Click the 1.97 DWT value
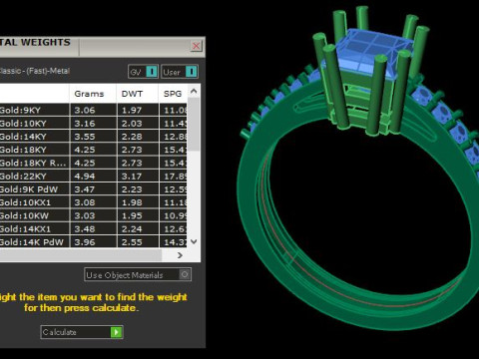The width and height of the screenshot is (479, 359). pos(132,110)
